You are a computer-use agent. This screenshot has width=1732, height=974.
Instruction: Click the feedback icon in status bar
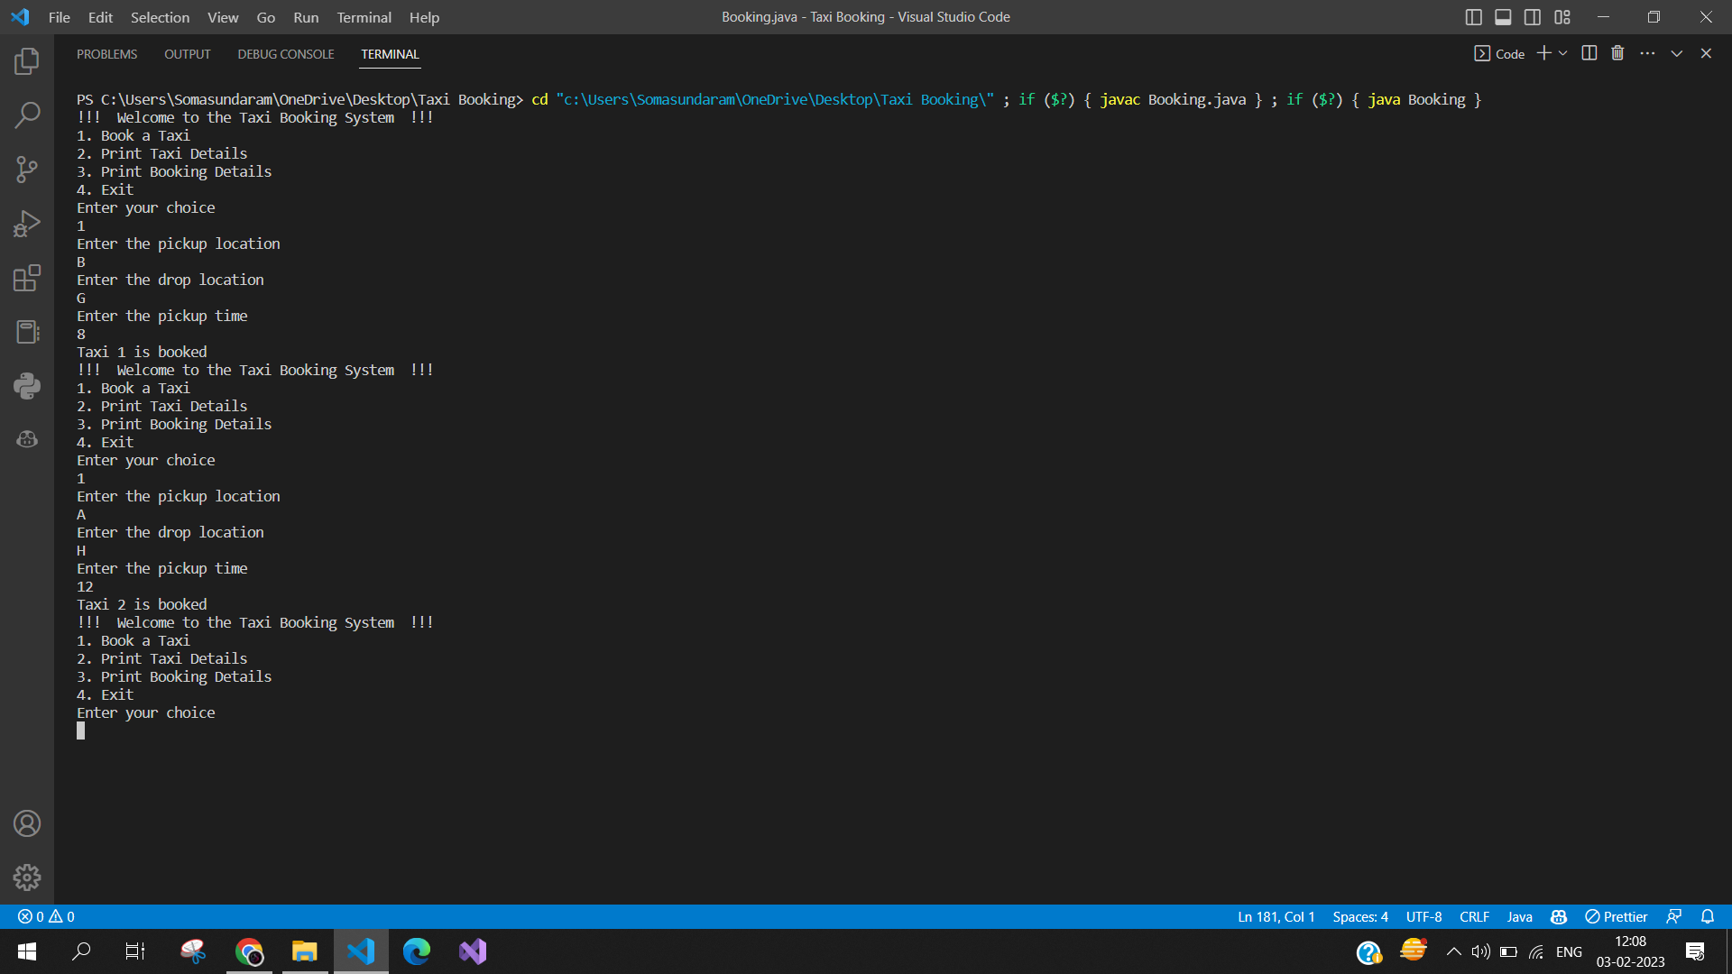pyautogui.click(x=1673, y=916)
